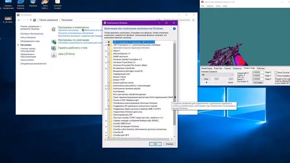Click the Origin Y value field
This screenshot has height=163, width=290.
(x=258, y=76)
